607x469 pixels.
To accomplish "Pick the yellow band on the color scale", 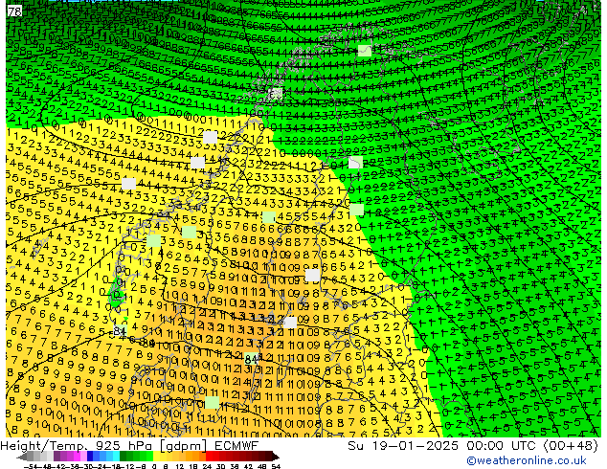I will point(156,456).
